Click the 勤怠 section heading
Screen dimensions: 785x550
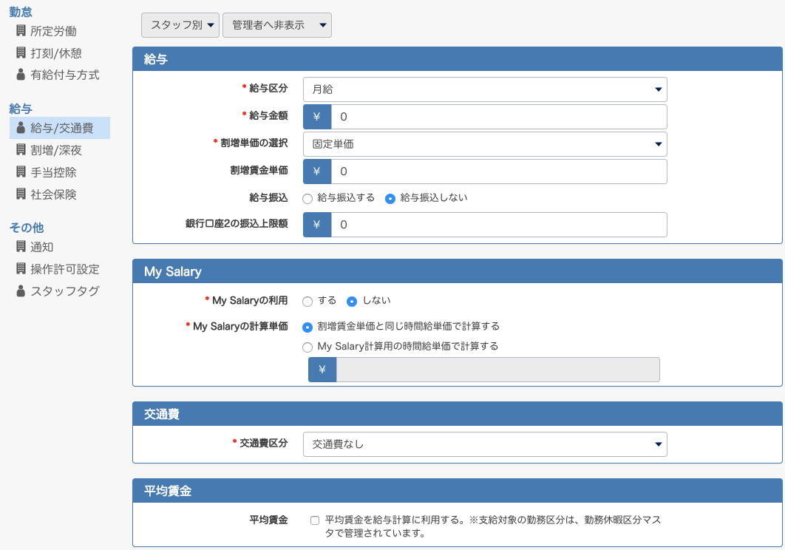[x=21, y=12]
